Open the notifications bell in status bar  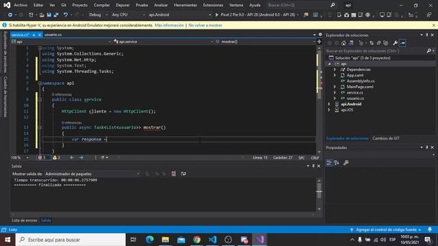[x=430, y=230]
